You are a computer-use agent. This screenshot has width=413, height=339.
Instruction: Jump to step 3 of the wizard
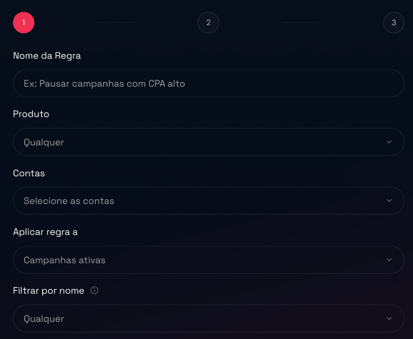coord(394,23)
